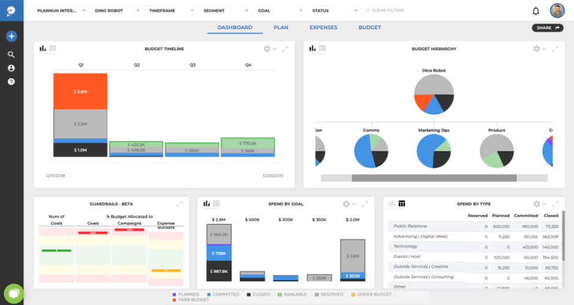Click the Share button
The height and width of the screenshot is (305, 574).
tap(547, 28)
